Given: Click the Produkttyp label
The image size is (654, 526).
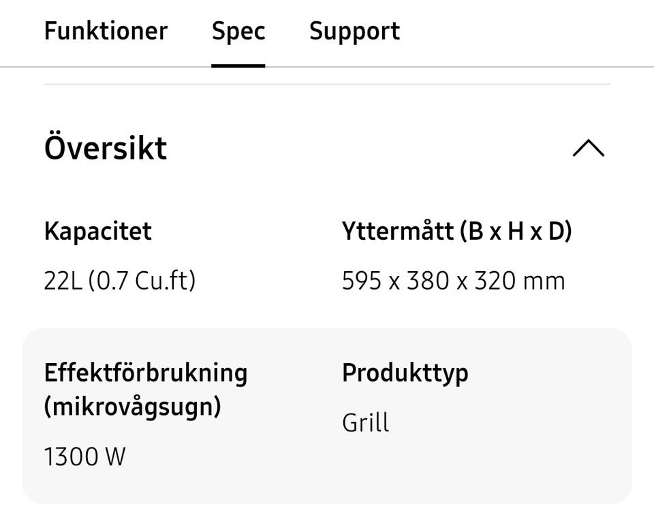Looking at the screenshot, I should [405, 373].
